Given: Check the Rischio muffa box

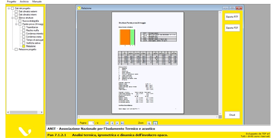Looking at the screenshot, I should pos(24,30).
